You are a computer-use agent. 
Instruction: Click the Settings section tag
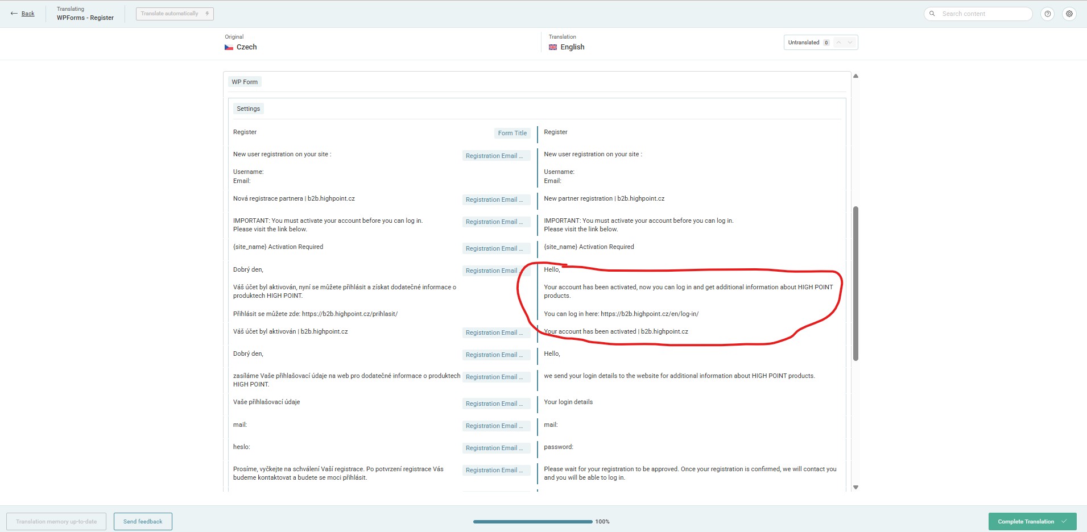click(249, 109)
